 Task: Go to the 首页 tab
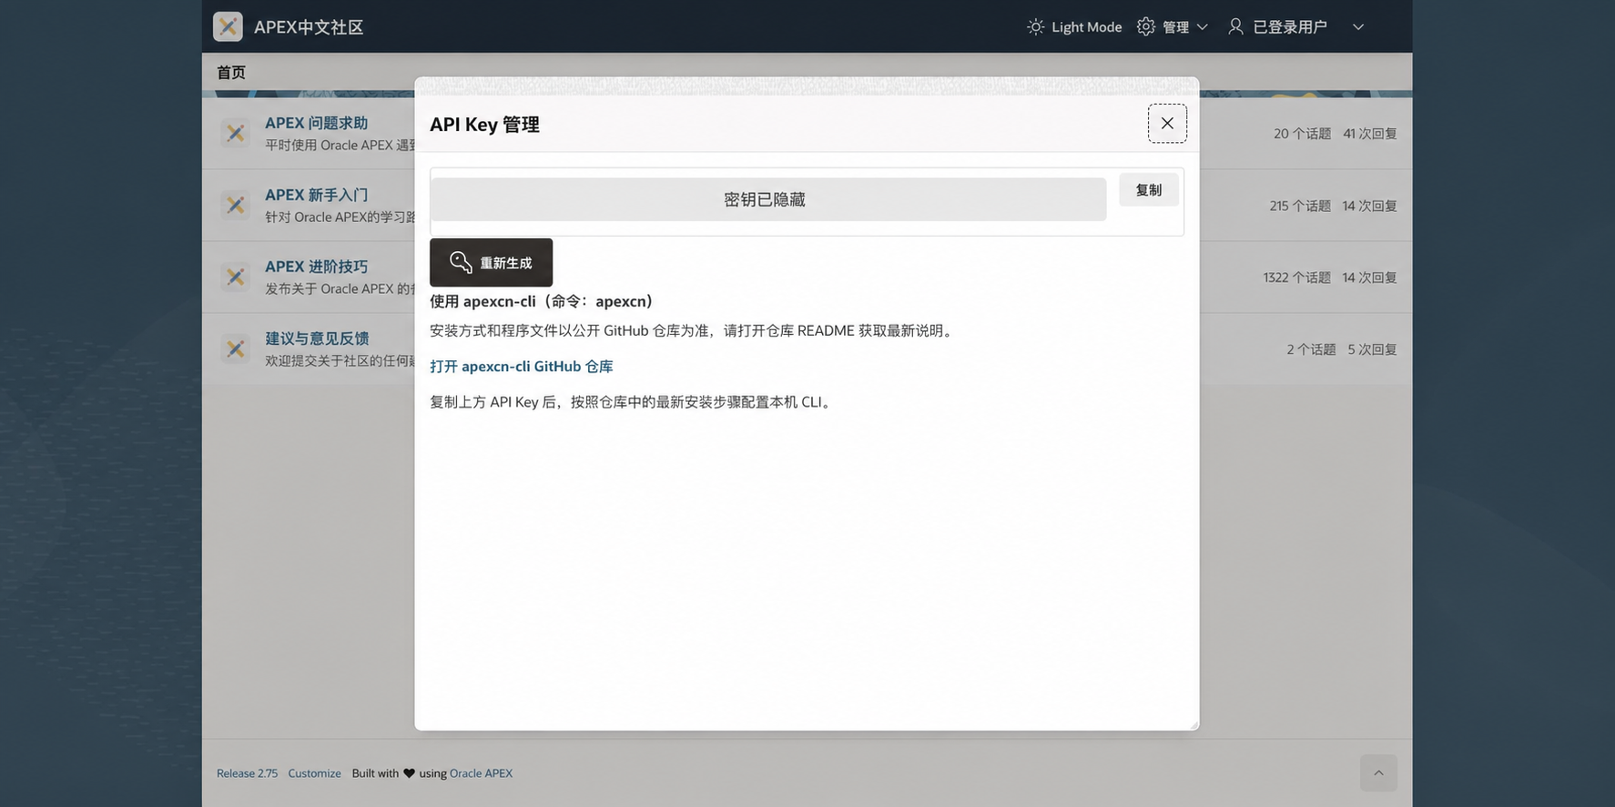[231, 72]
